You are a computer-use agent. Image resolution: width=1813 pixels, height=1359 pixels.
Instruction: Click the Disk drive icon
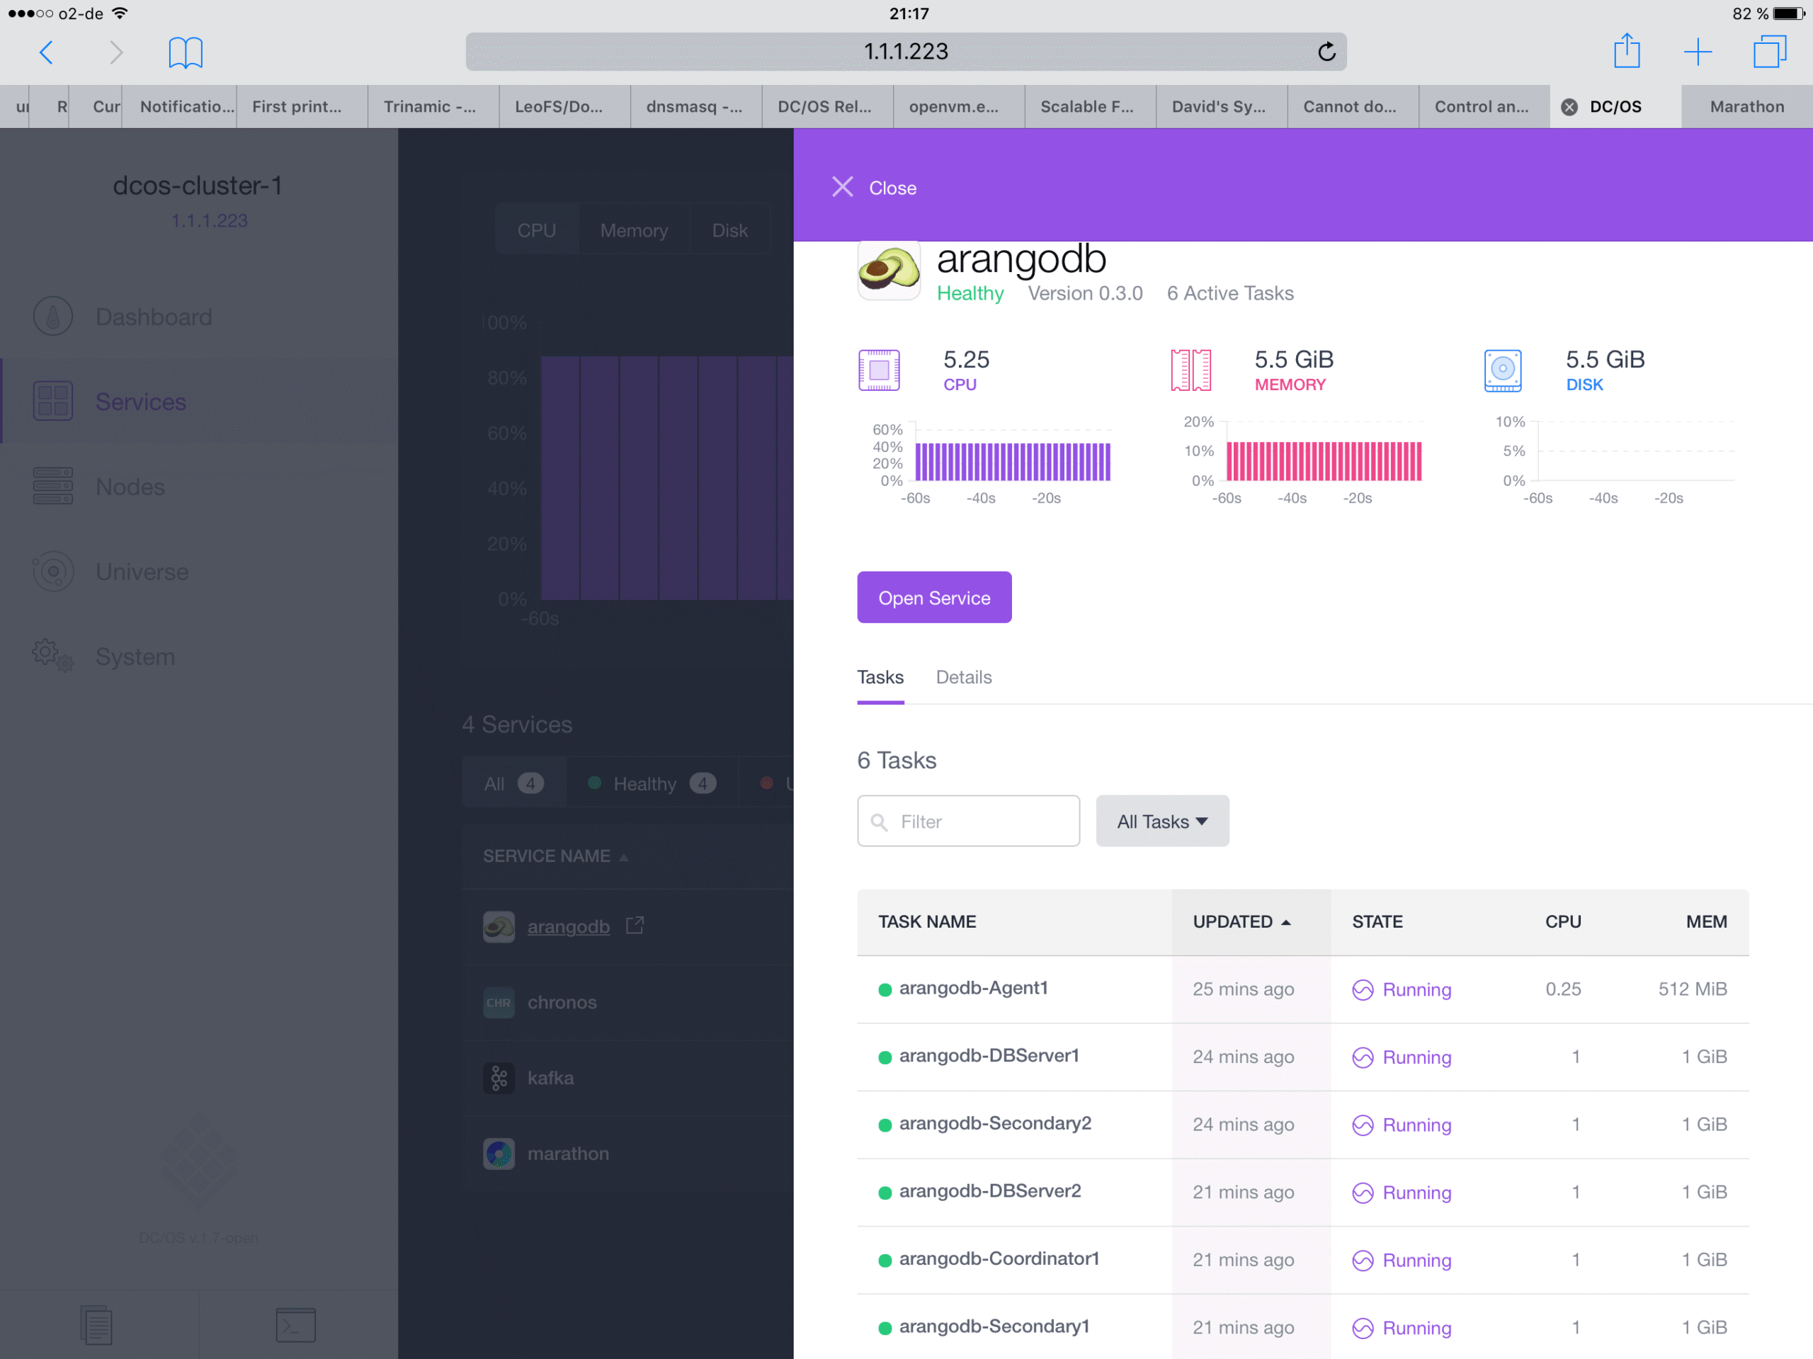(1502, 370)
